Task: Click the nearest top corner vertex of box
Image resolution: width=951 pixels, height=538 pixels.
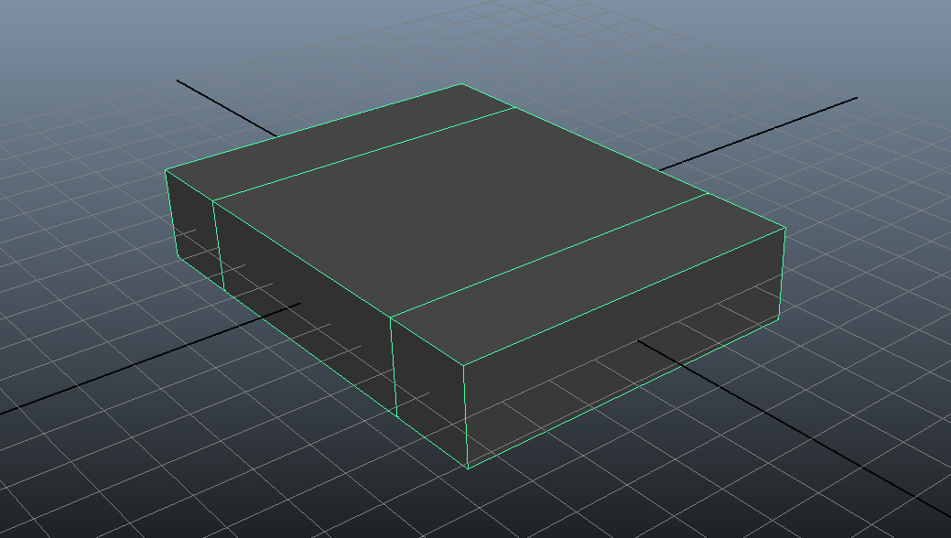Action: (x=463, y=365)
